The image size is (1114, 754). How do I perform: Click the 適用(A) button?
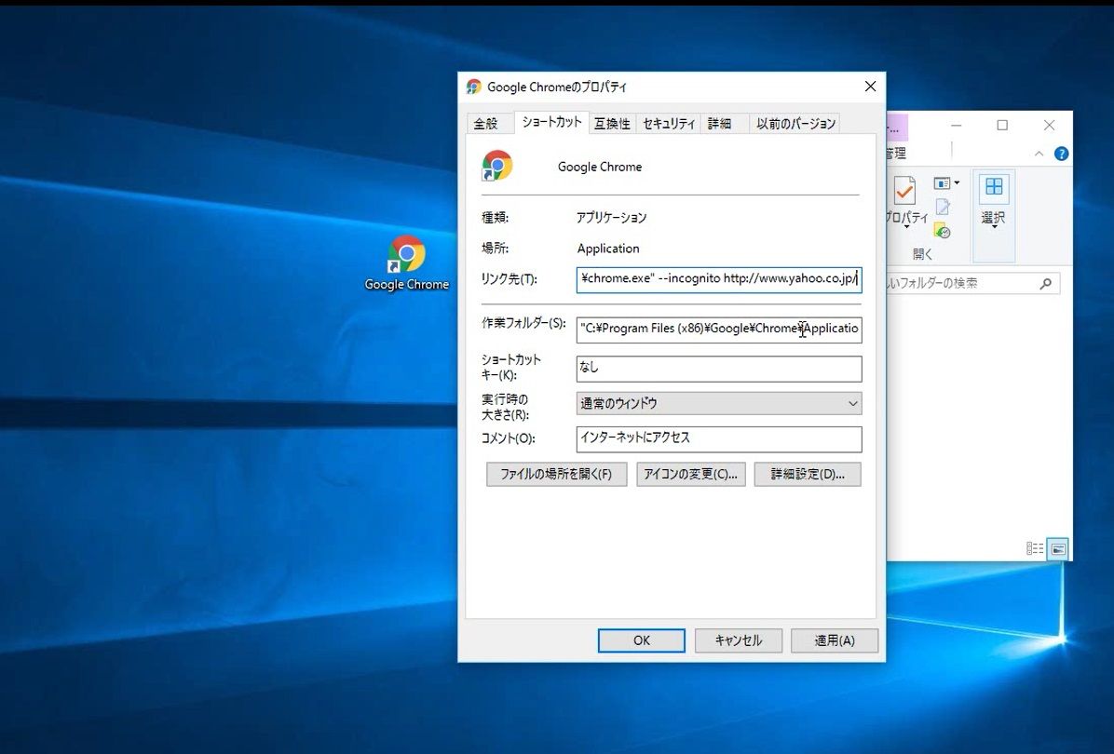(x=835, y=640)
